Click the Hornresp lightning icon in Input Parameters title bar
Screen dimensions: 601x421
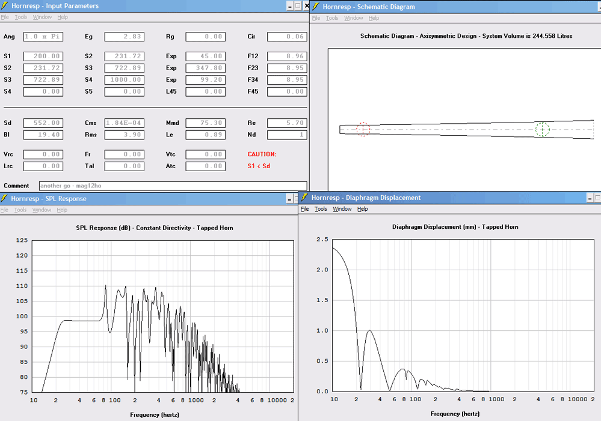point(5,5)
